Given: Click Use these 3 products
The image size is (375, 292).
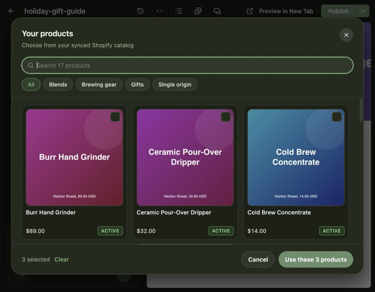Looking at the screenshot, I should pos(315,259).
